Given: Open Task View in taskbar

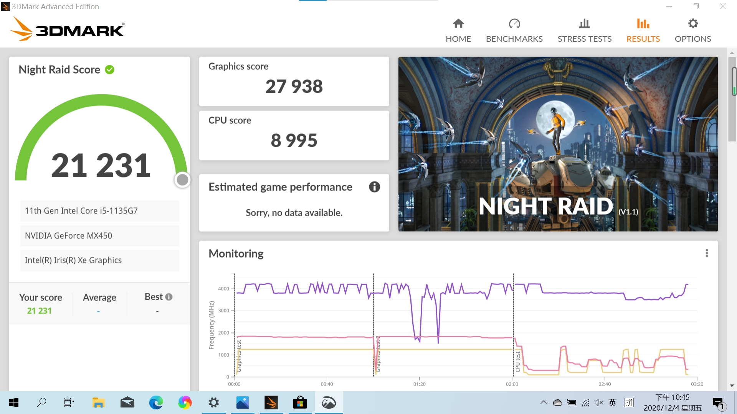Looking at the screenshot, I should click(69, 402).
